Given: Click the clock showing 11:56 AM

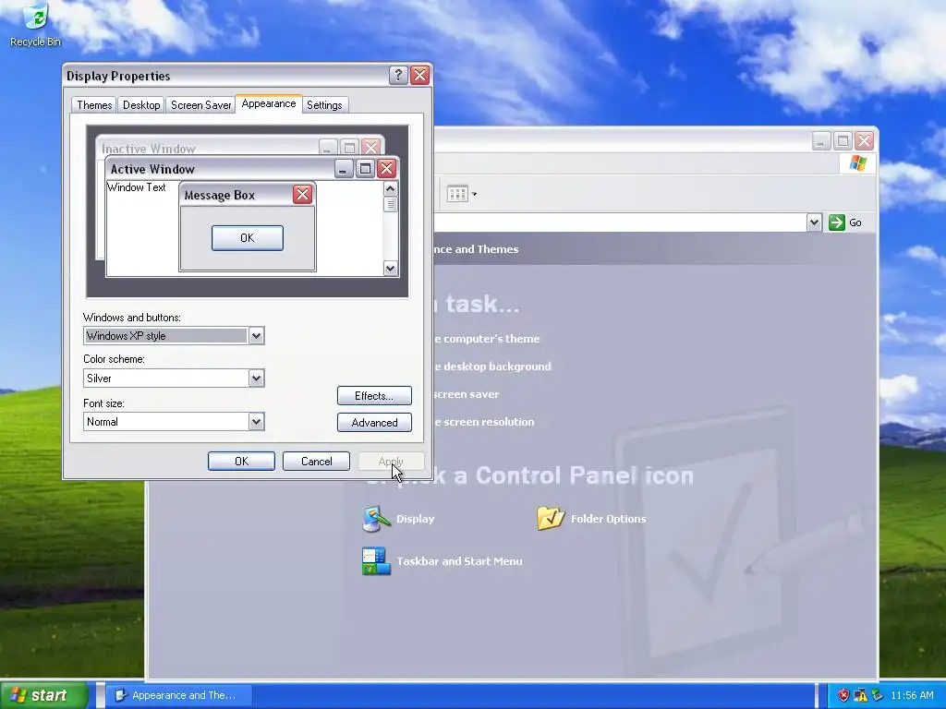Looking at the screenshot, I should pos(912,695).
